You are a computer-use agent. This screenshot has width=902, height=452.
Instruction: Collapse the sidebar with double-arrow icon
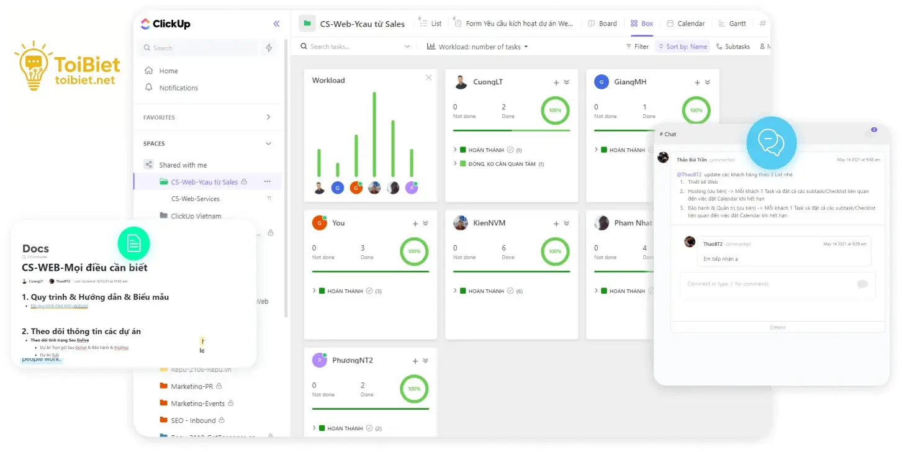point(276,24)
